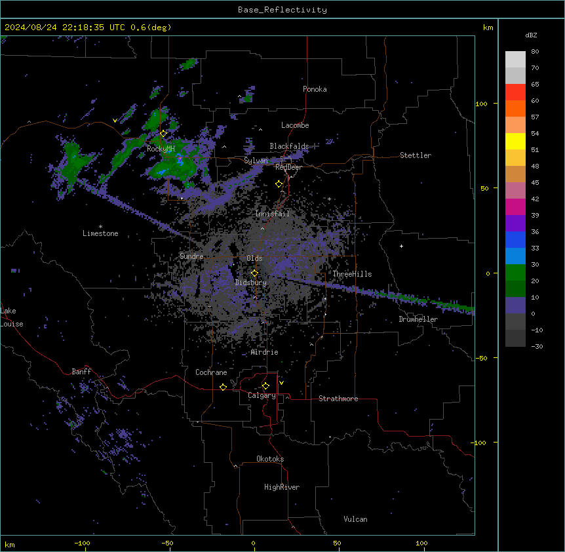Click the km label at bottom left
This screenshot has width=565, height=552.
(10, 545)
